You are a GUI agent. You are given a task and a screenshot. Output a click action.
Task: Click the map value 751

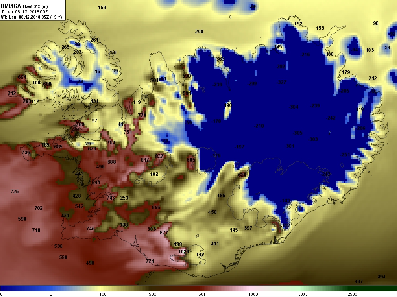[127, 132]
